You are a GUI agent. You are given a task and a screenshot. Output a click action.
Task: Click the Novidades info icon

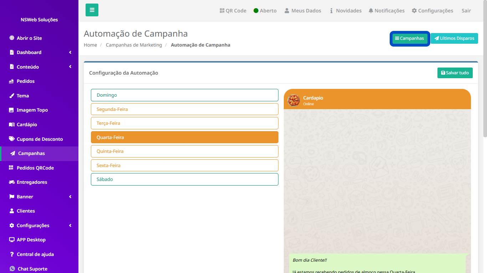tap(332, 11)
